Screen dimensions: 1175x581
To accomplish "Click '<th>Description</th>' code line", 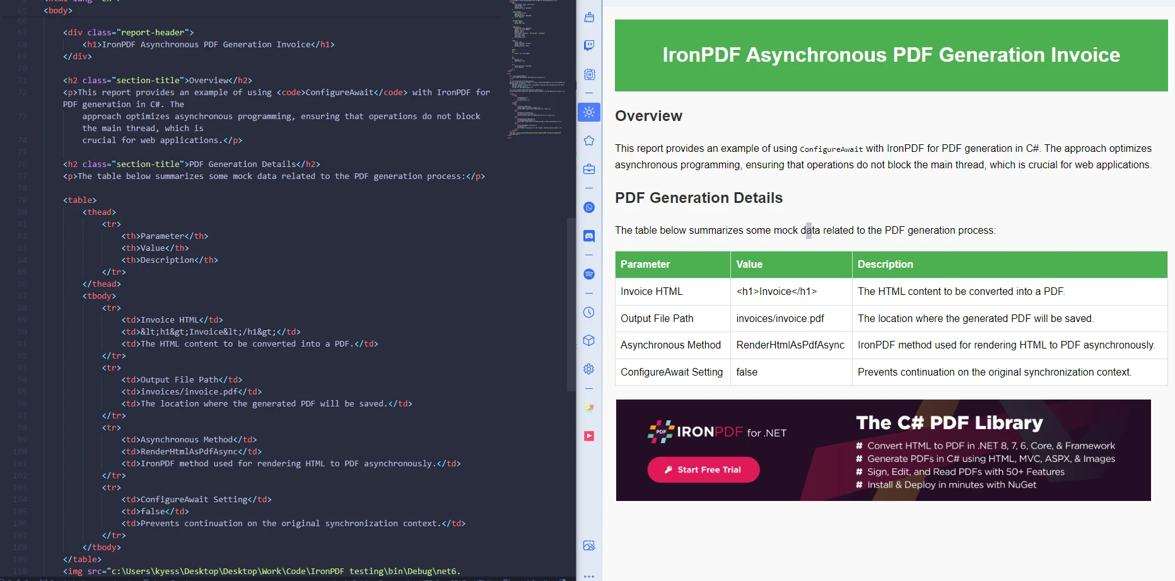I will pos(170,260).
